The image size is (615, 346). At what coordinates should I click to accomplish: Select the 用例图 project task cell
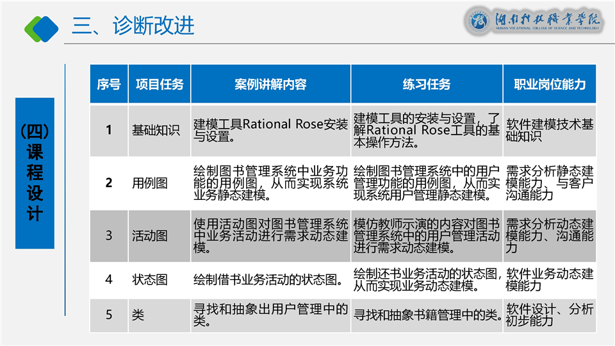pos(150,183)
